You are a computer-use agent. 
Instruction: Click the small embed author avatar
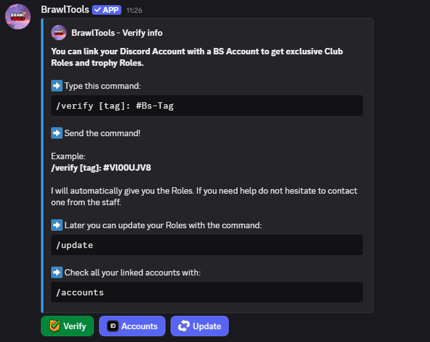(x=58, y=33)
